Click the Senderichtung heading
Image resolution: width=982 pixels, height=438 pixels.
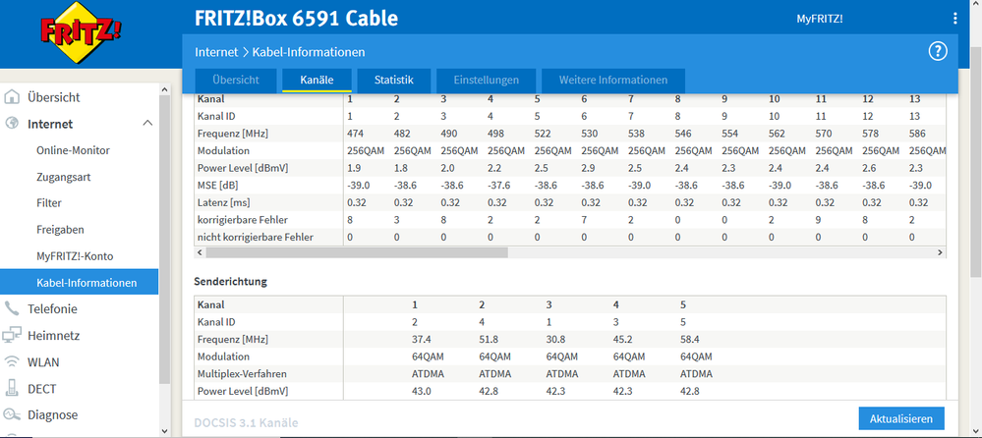(x=230, y=282)
